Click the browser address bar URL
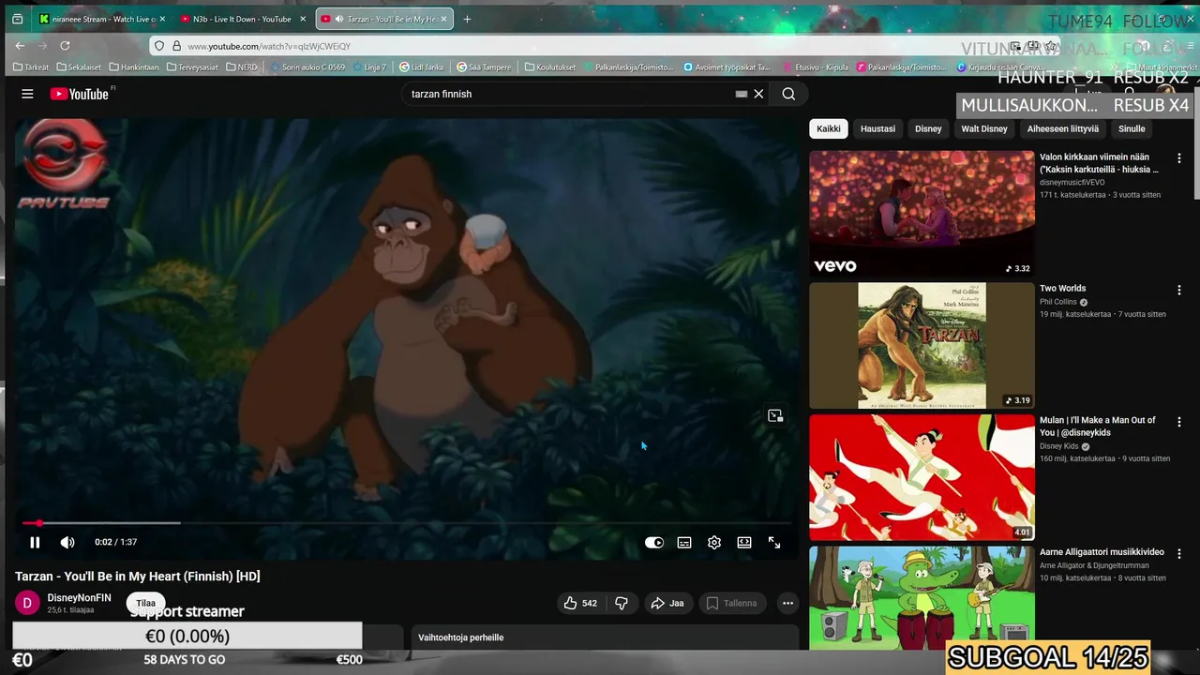1200x675 pixels. [x=269, y=46]
